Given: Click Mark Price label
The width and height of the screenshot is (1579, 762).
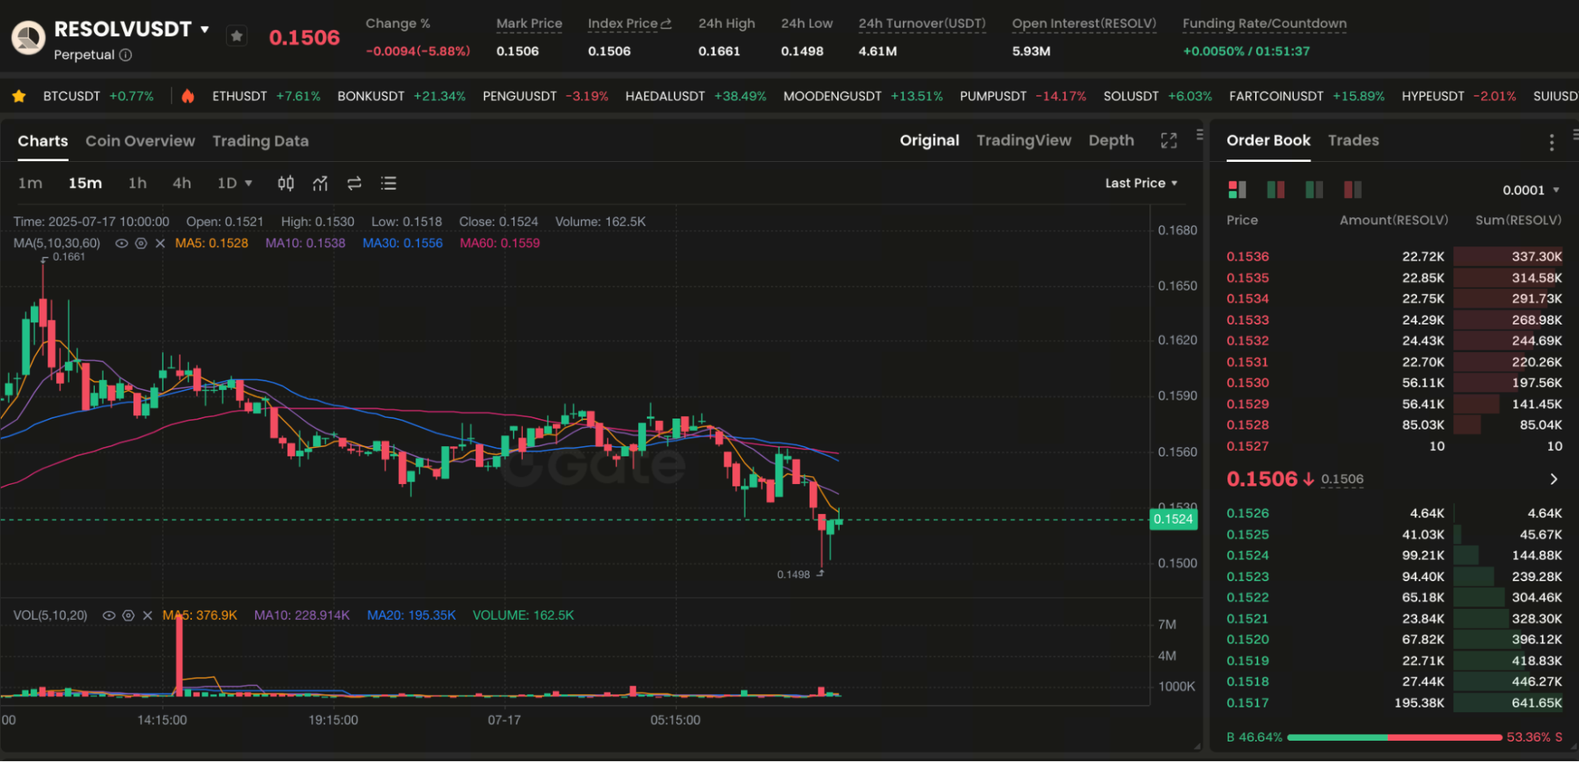Looking at the screenshot, I should [x=529, y=24].
